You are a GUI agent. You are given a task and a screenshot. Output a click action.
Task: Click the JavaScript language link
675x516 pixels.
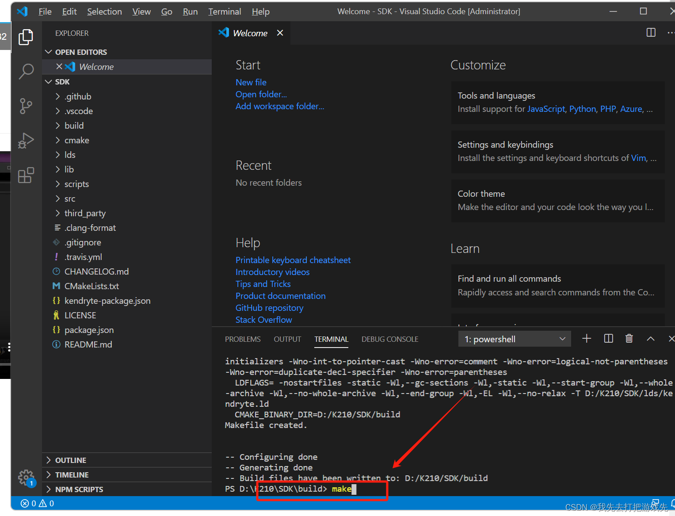tap(546, 109)
